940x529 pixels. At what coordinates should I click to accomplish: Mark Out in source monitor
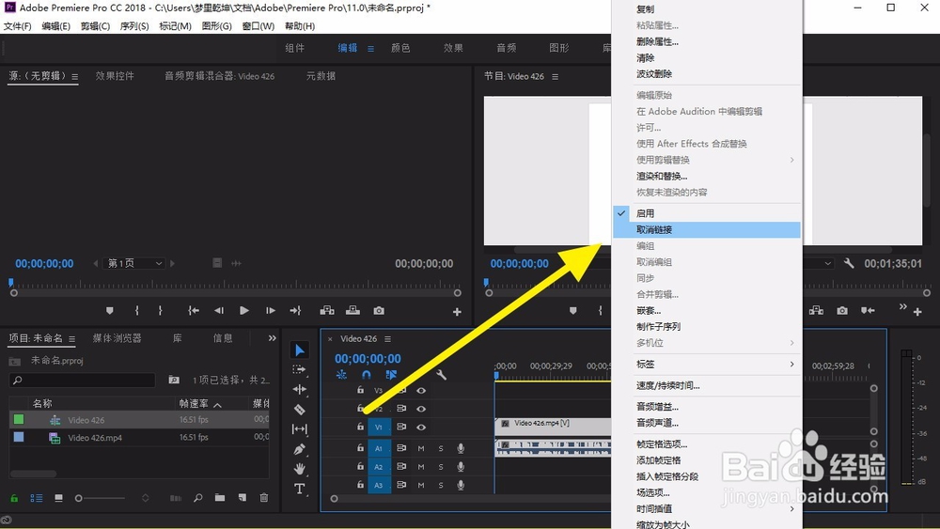[x=160, y=310]
